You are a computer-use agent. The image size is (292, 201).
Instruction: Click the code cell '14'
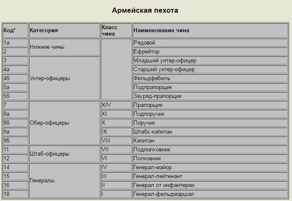[x=15, y=167]
